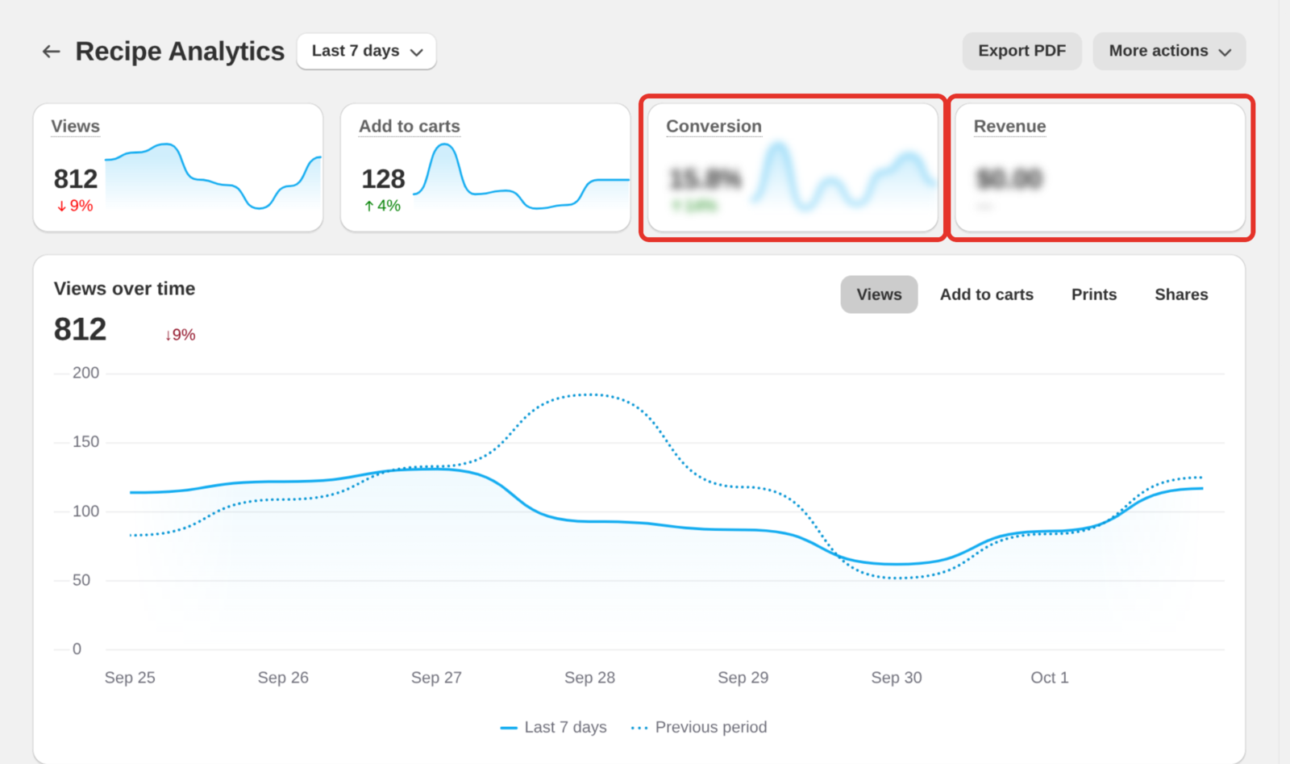Click the Sep 30 x-axis label
The image size is (1290, 764).
click(x=897, y=678)
